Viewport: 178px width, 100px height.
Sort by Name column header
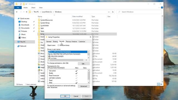[40, 16]
